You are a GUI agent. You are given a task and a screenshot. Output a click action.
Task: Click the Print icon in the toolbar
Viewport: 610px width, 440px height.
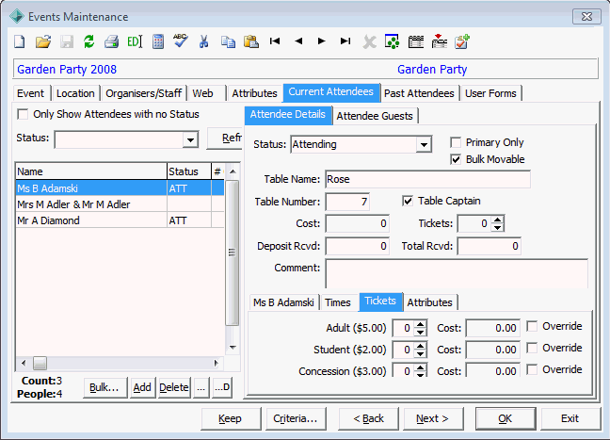[x=111, y=41]
